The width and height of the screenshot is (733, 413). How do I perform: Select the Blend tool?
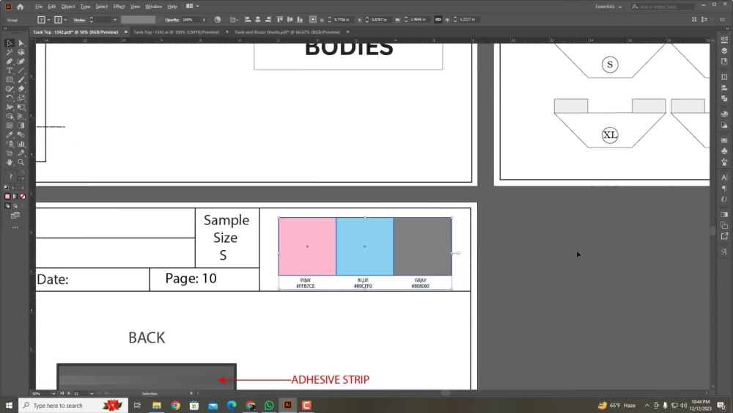pyautogui.click(x=21, y=135)
